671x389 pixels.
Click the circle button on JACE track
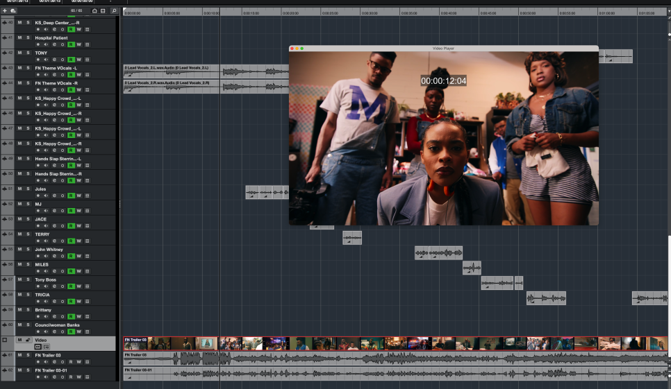click(x=63, y=226)
